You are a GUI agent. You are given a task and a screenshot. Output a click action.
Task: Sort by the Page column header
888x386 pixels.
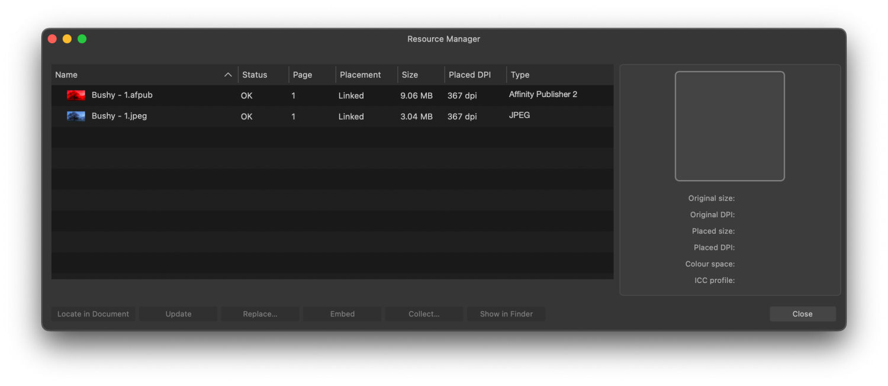click(303, 75)
